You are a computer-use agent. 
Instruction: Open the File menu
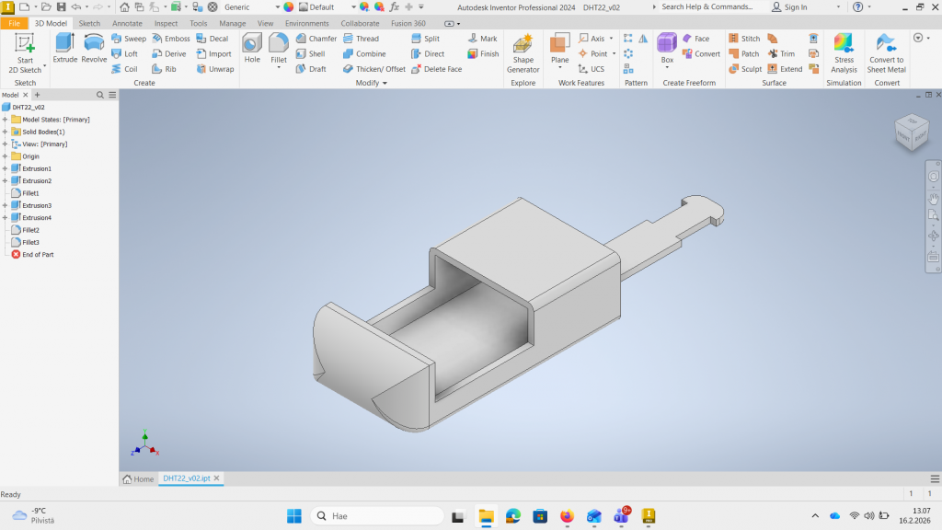pos(15,23)
